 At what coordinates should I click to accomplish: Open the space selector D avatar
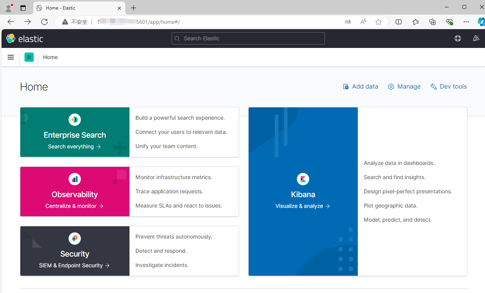tap(29, 57)
